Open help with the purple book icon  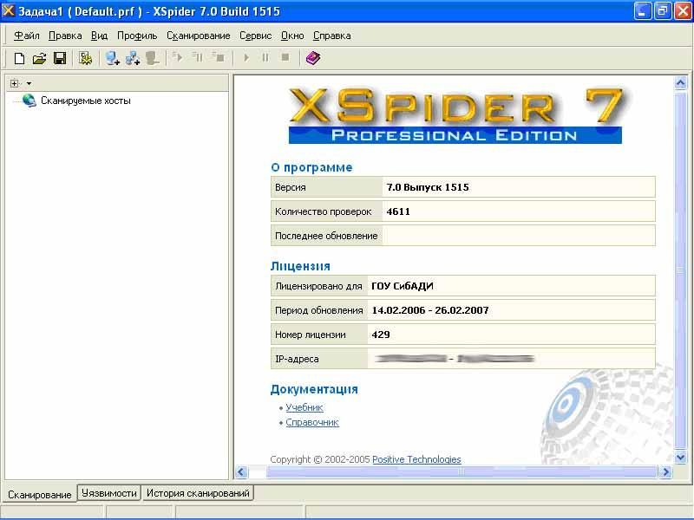tap(313, 58)
